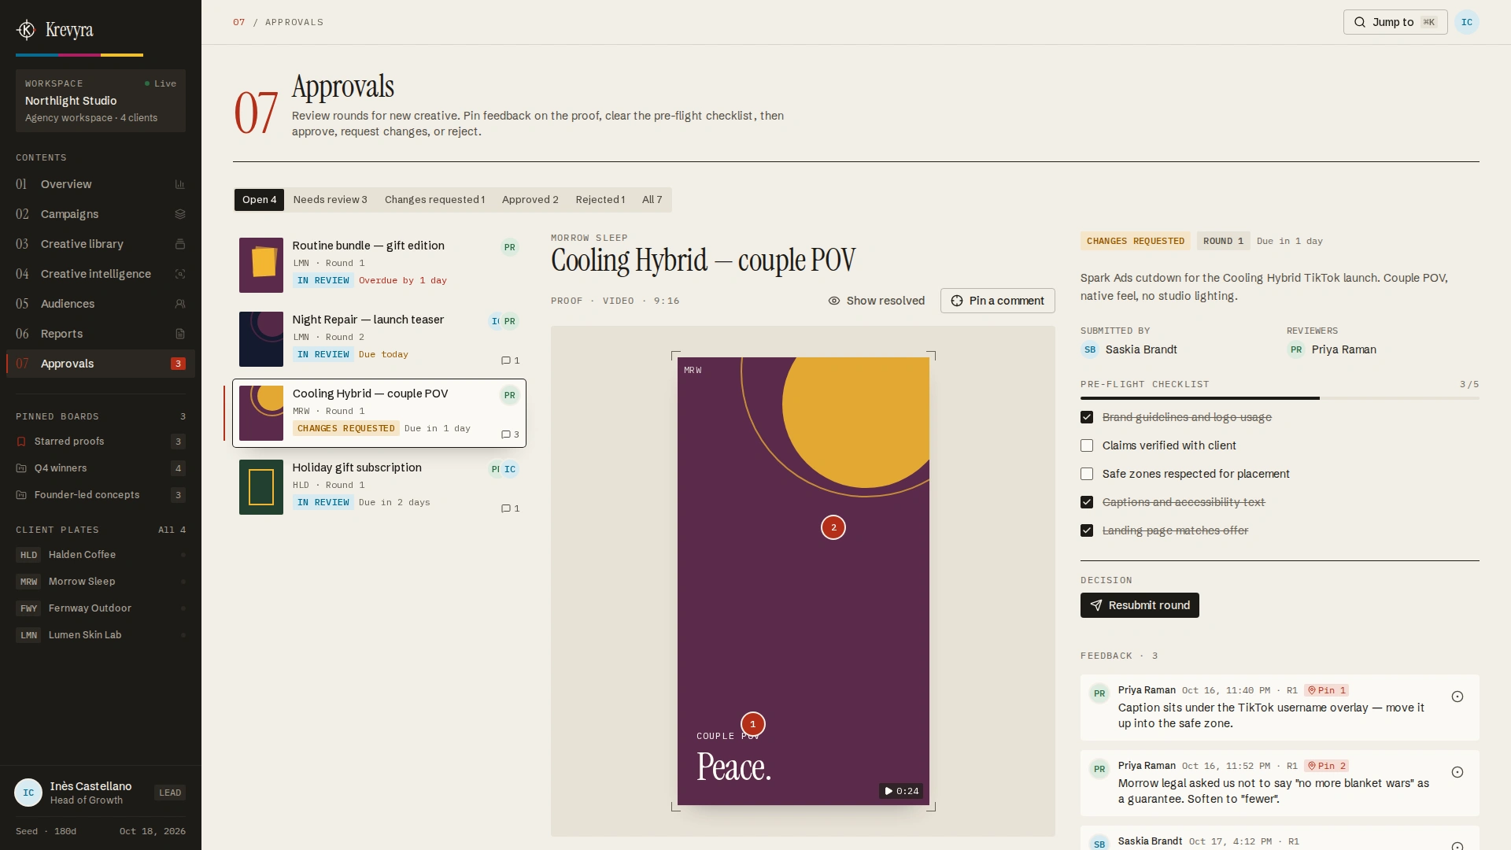Click Starred proofs bookmark icon
Image resolution: width=1511 pixels, height=850 pixels.
pyautogui.click(x=21, y=442)
